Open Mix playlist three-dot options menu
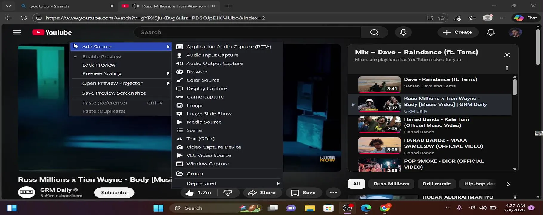Viewport: 543px width, 215px height. pyautogui.click(x=507, y=68)
